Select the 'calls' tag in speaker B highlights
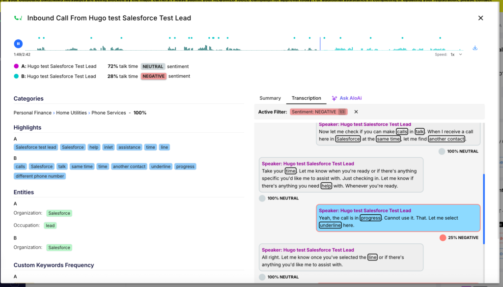Screen dimensions: 503x287 [20, 167]
